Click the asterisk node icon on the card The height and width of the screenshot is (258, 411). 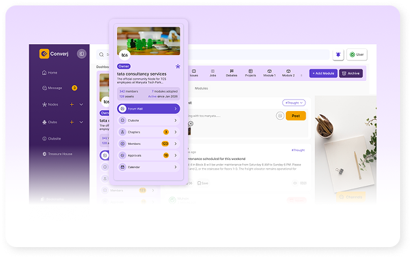[178, 66]
